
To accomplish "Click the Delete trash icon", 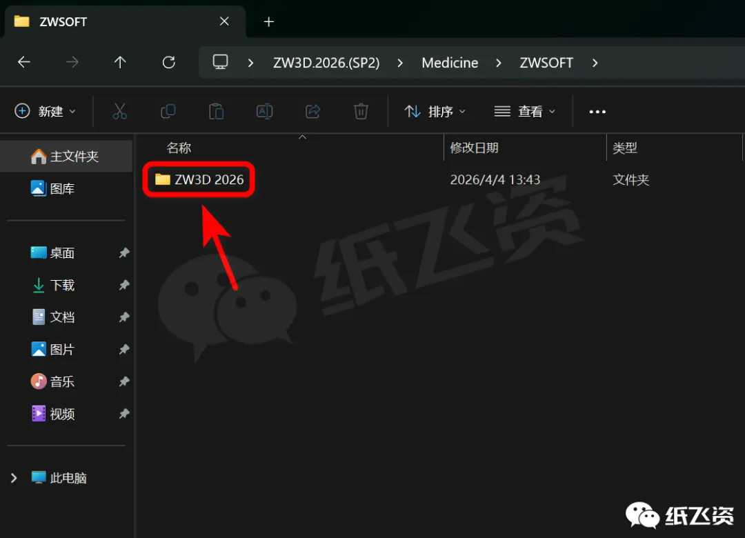I will [361, 112].
